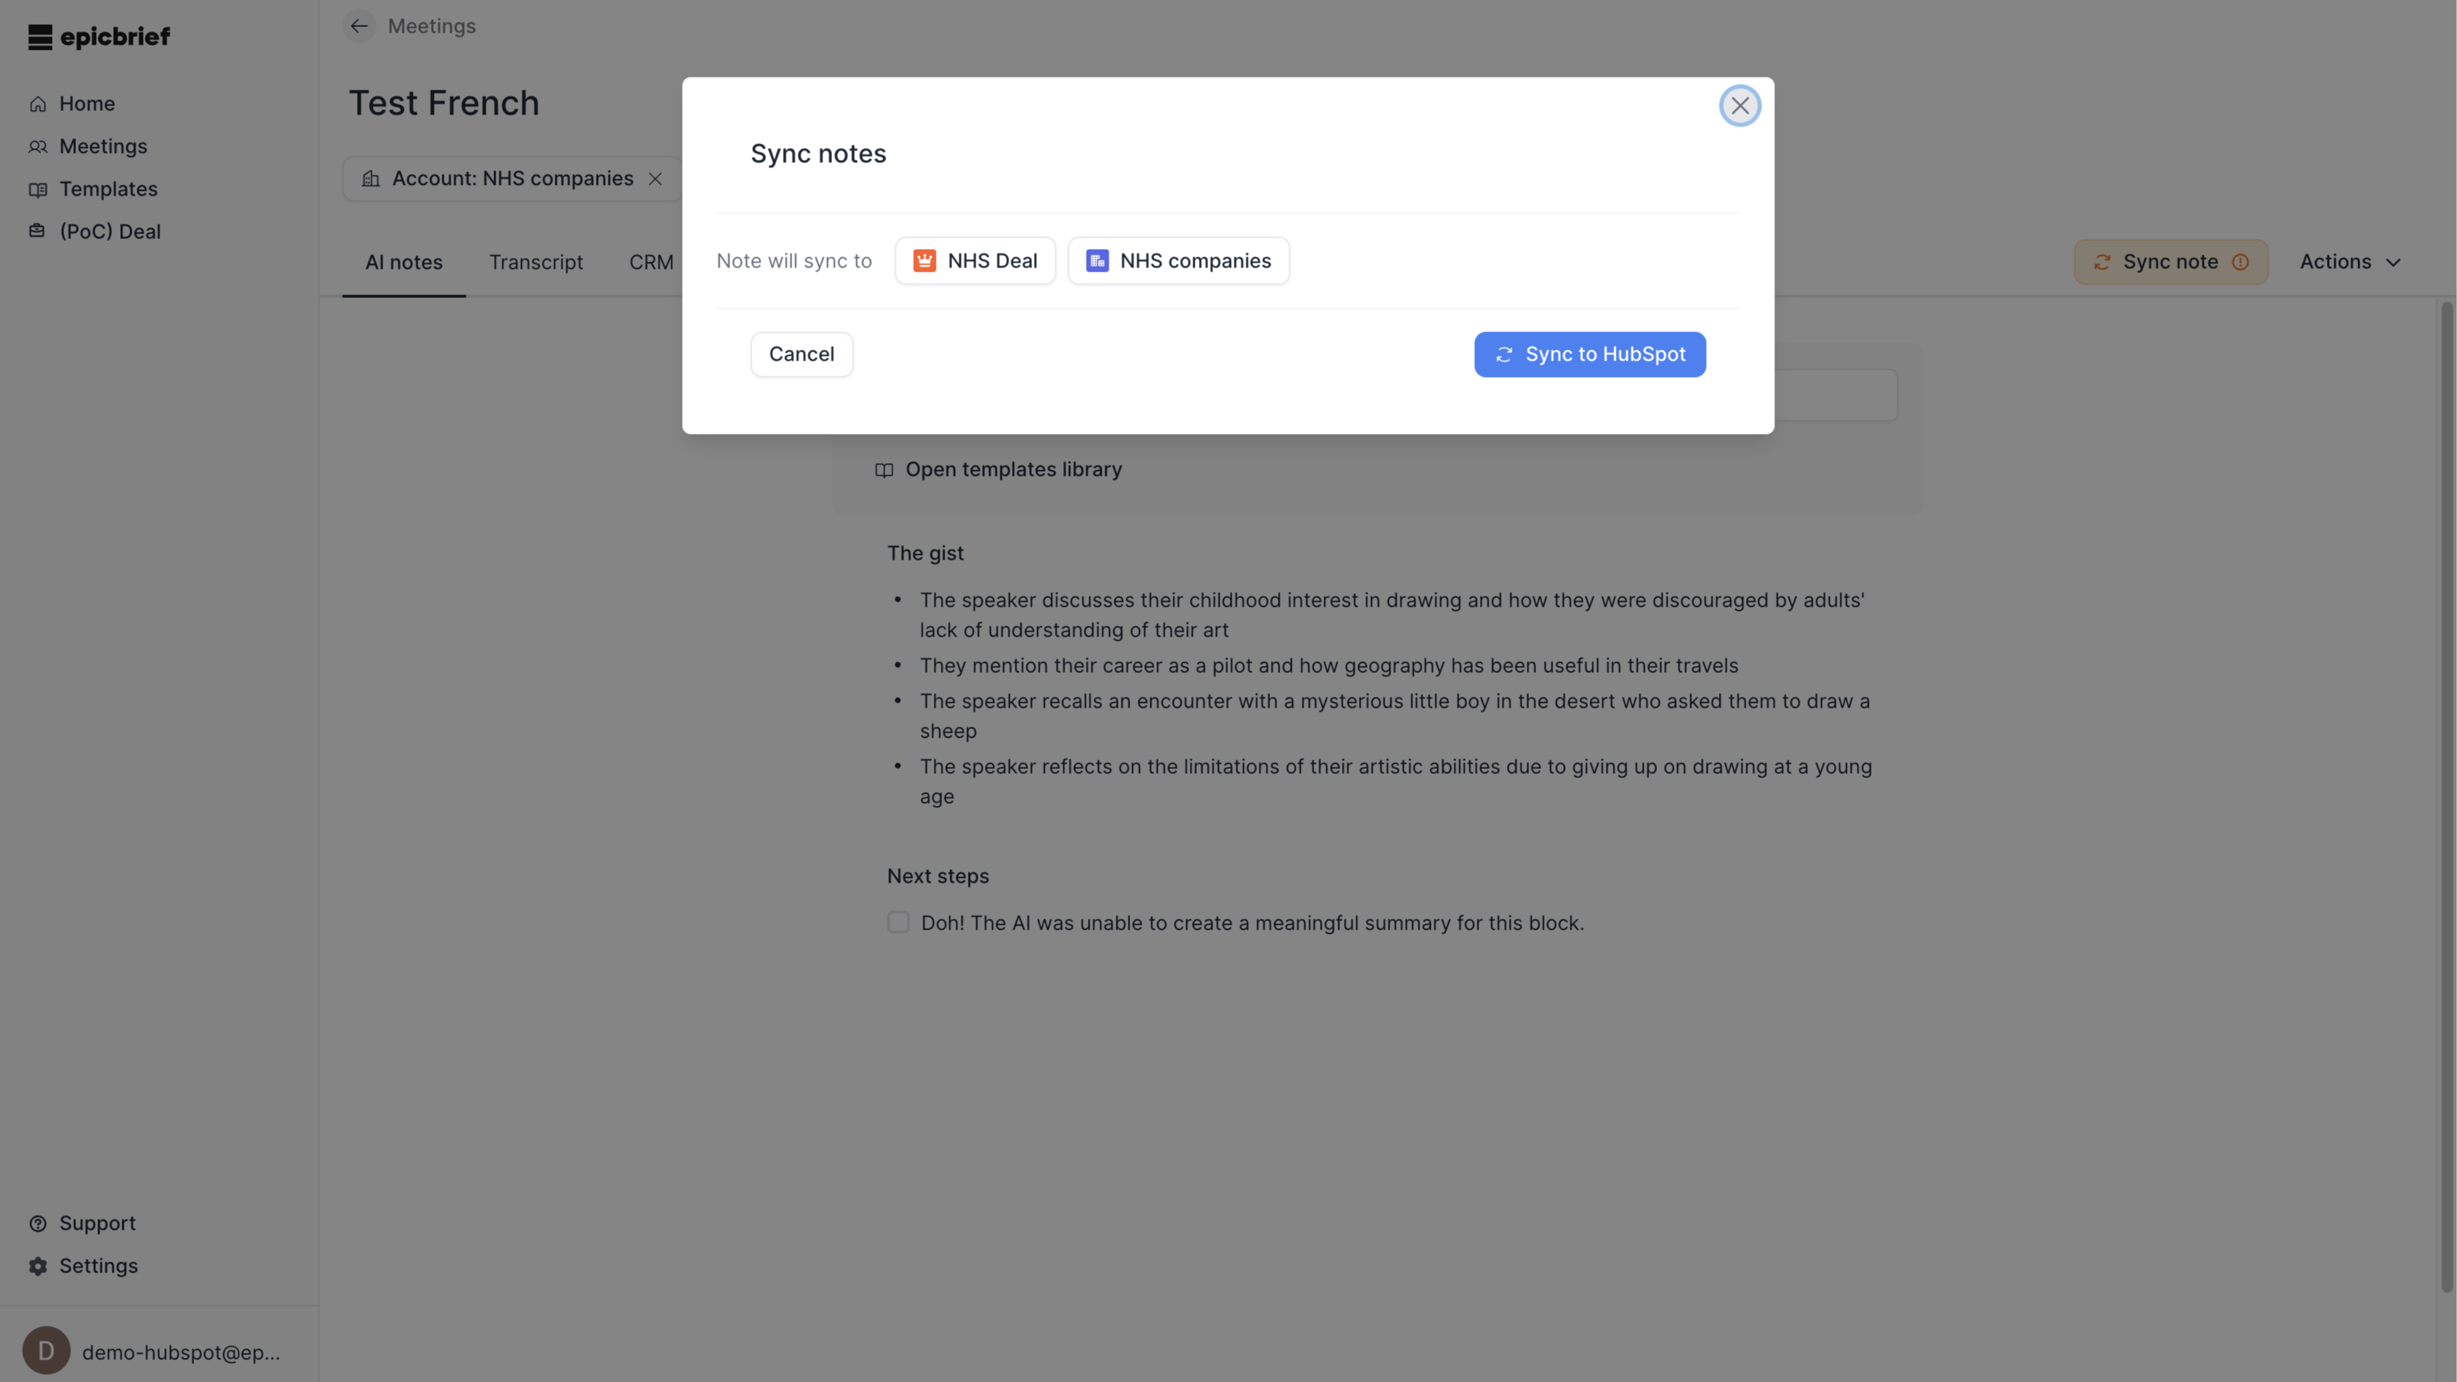
Task: Go back using the Meetings arrow
Action: click(x=360, y=27)
